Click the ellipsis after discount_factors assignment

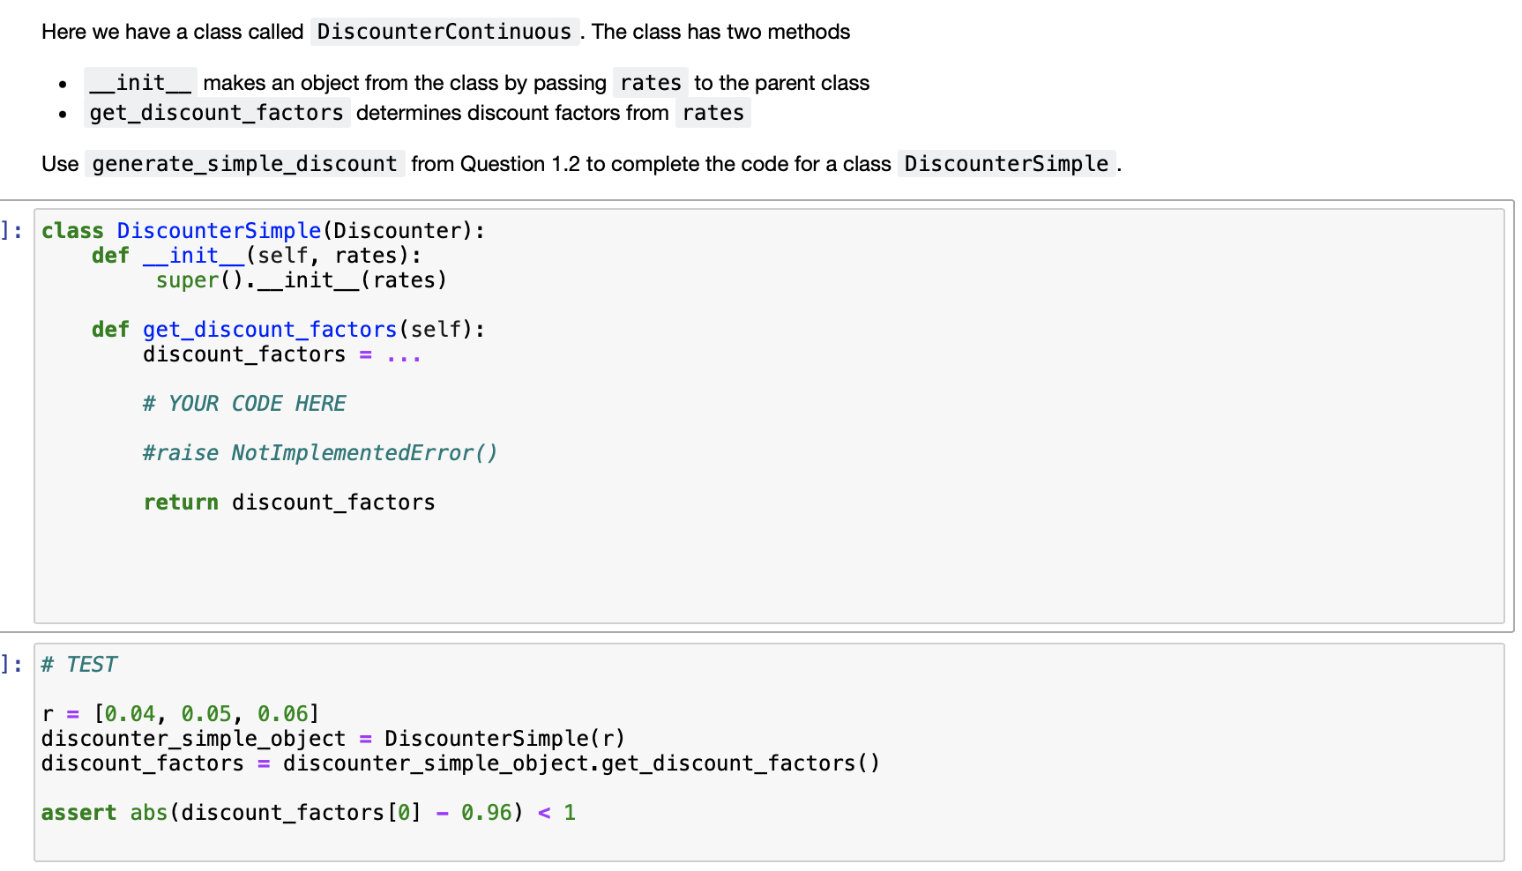pos(404,354)
